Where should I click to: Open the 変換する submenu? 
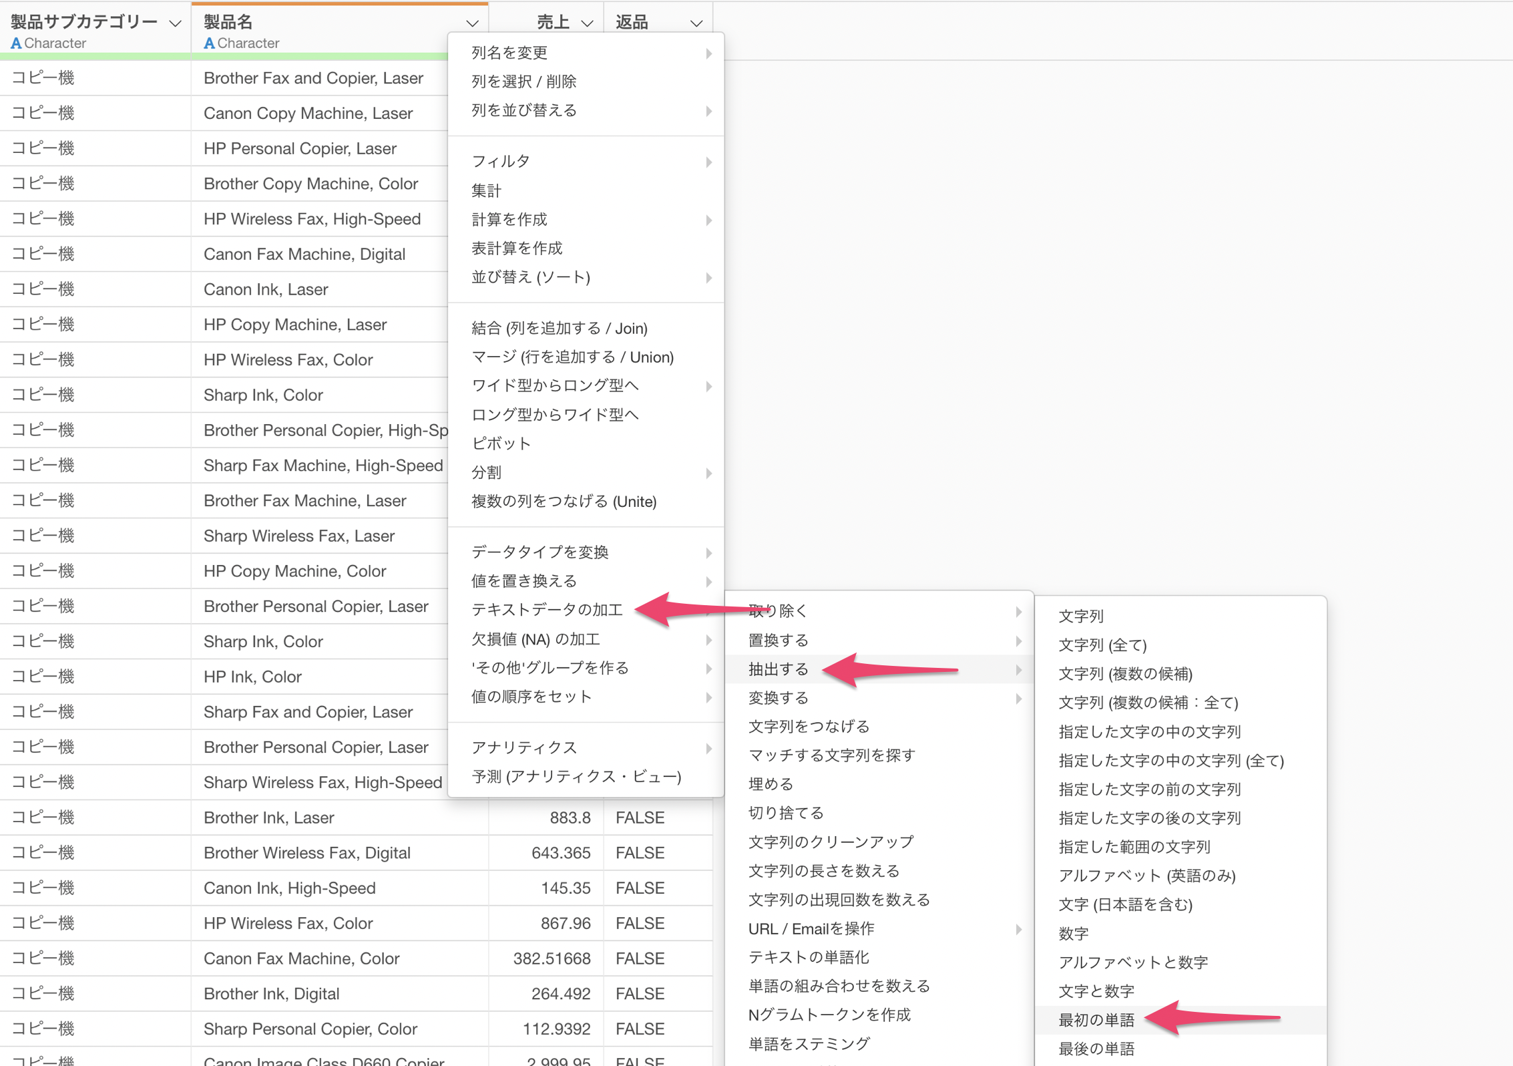click(879, 698)
